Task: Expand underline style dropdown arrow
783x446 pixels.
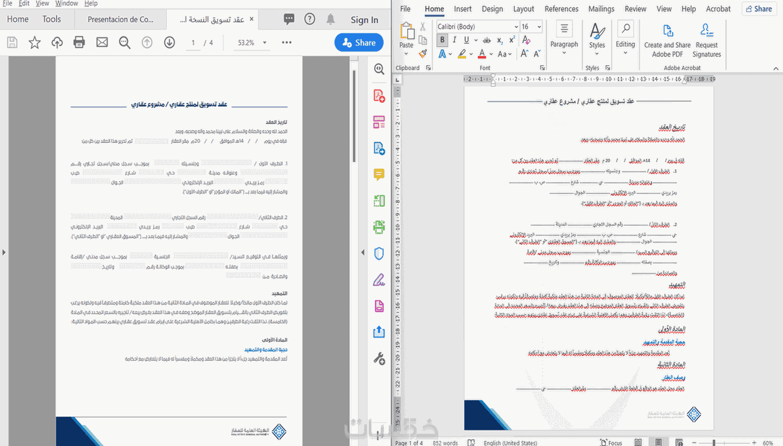Action: [x=476, y=40]
